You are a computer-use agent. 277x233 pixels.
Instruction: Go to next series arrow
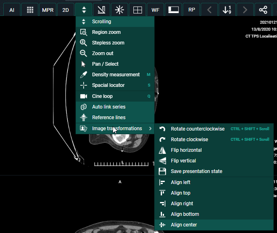tap(245, 10)
